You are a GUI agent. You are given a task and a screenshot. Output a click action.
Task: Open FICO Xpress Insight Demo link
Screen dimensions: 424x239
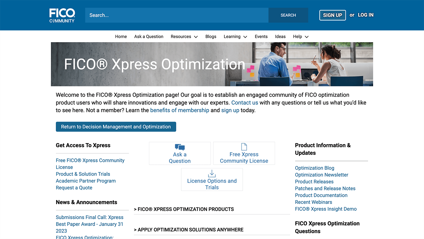[326, 209]
